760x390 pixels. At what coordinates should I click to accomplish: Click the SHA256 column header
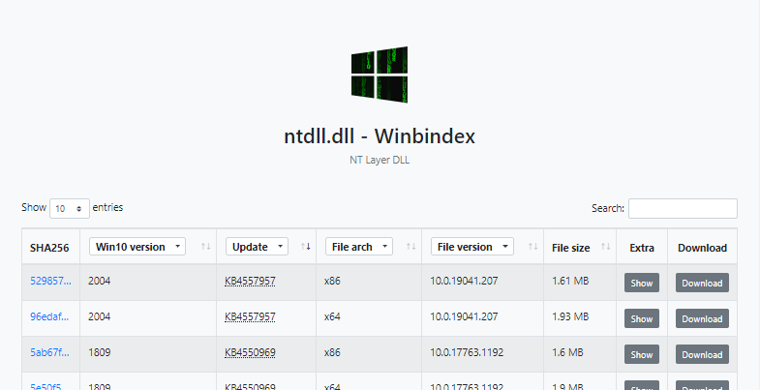coord(49,248)
